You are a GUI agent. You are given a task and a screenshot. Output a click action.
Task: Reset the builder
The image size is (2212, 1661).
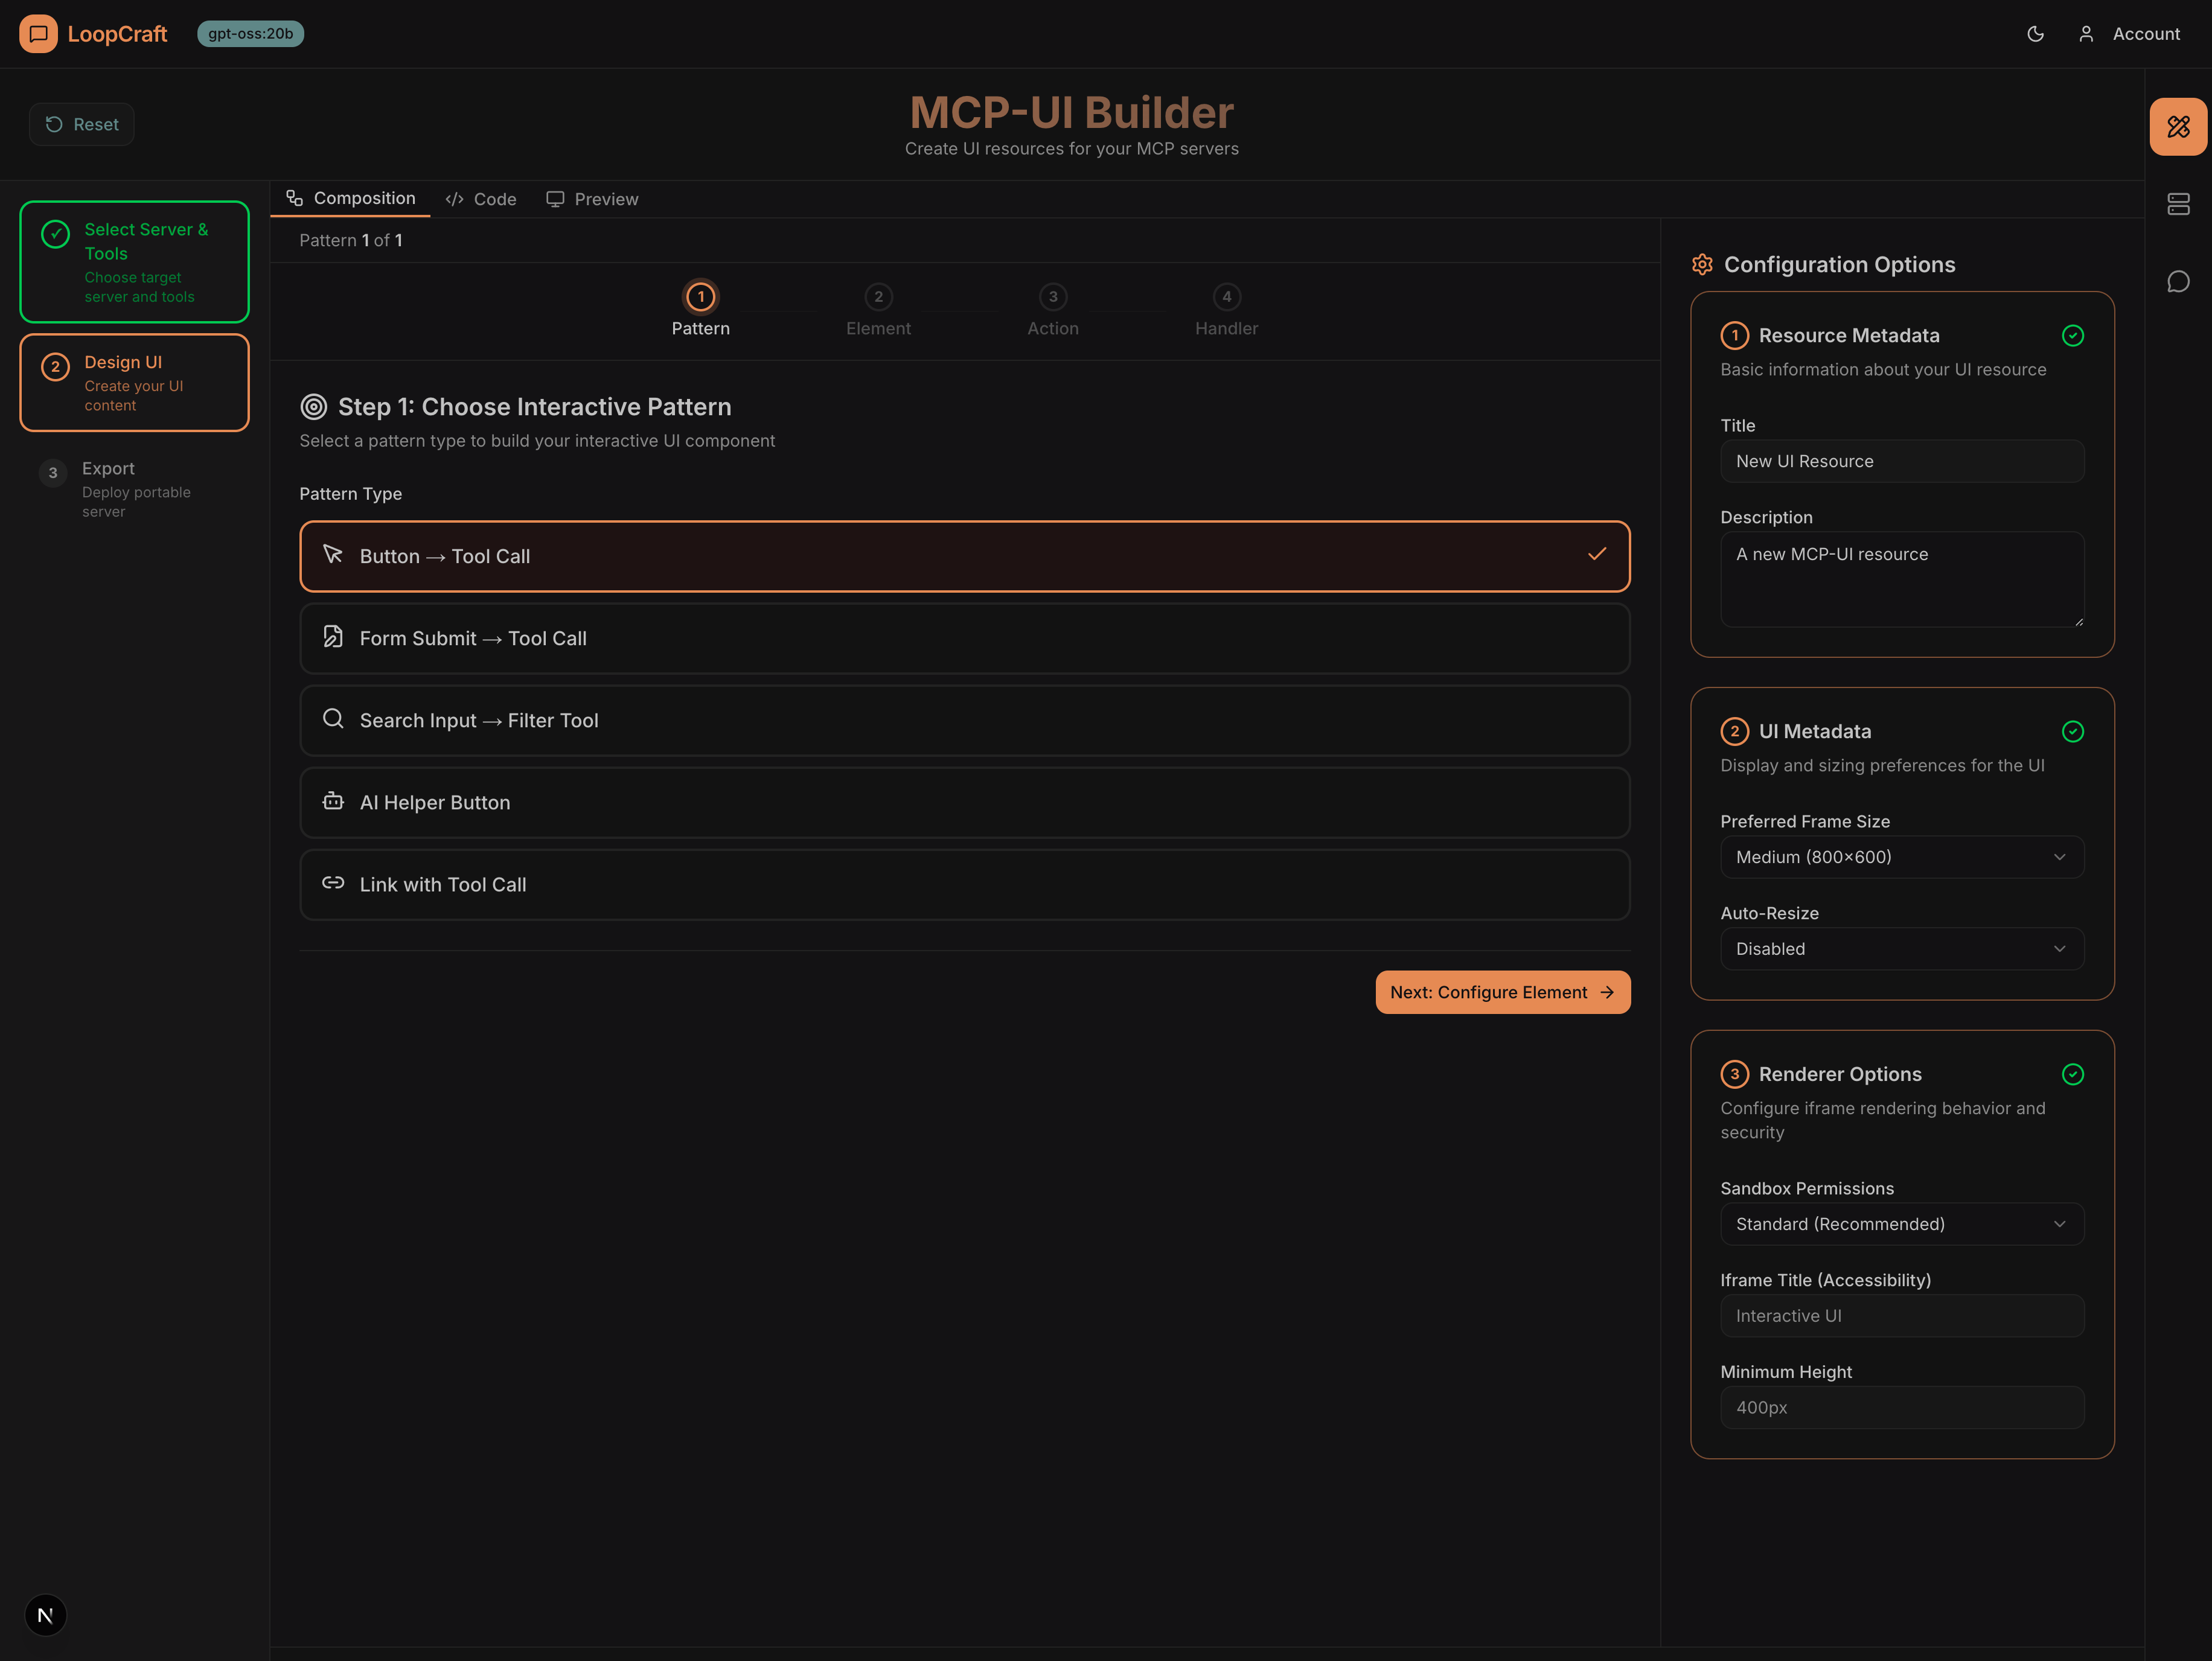82,125
